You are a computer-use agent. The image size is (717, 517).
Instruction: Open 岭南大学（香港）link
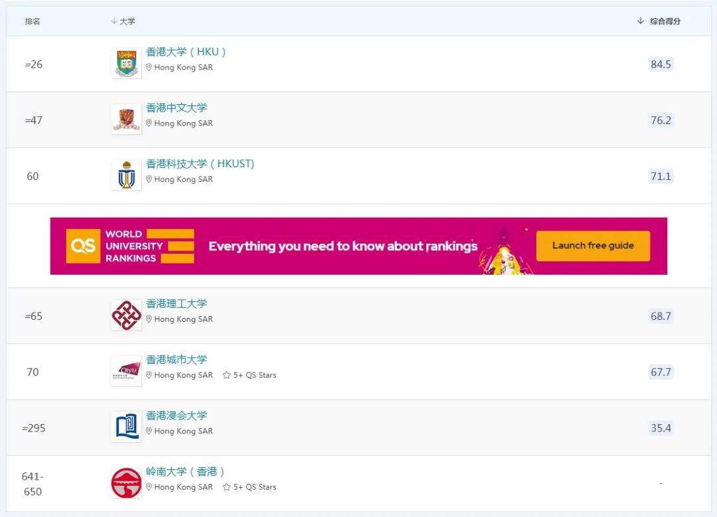185,471
